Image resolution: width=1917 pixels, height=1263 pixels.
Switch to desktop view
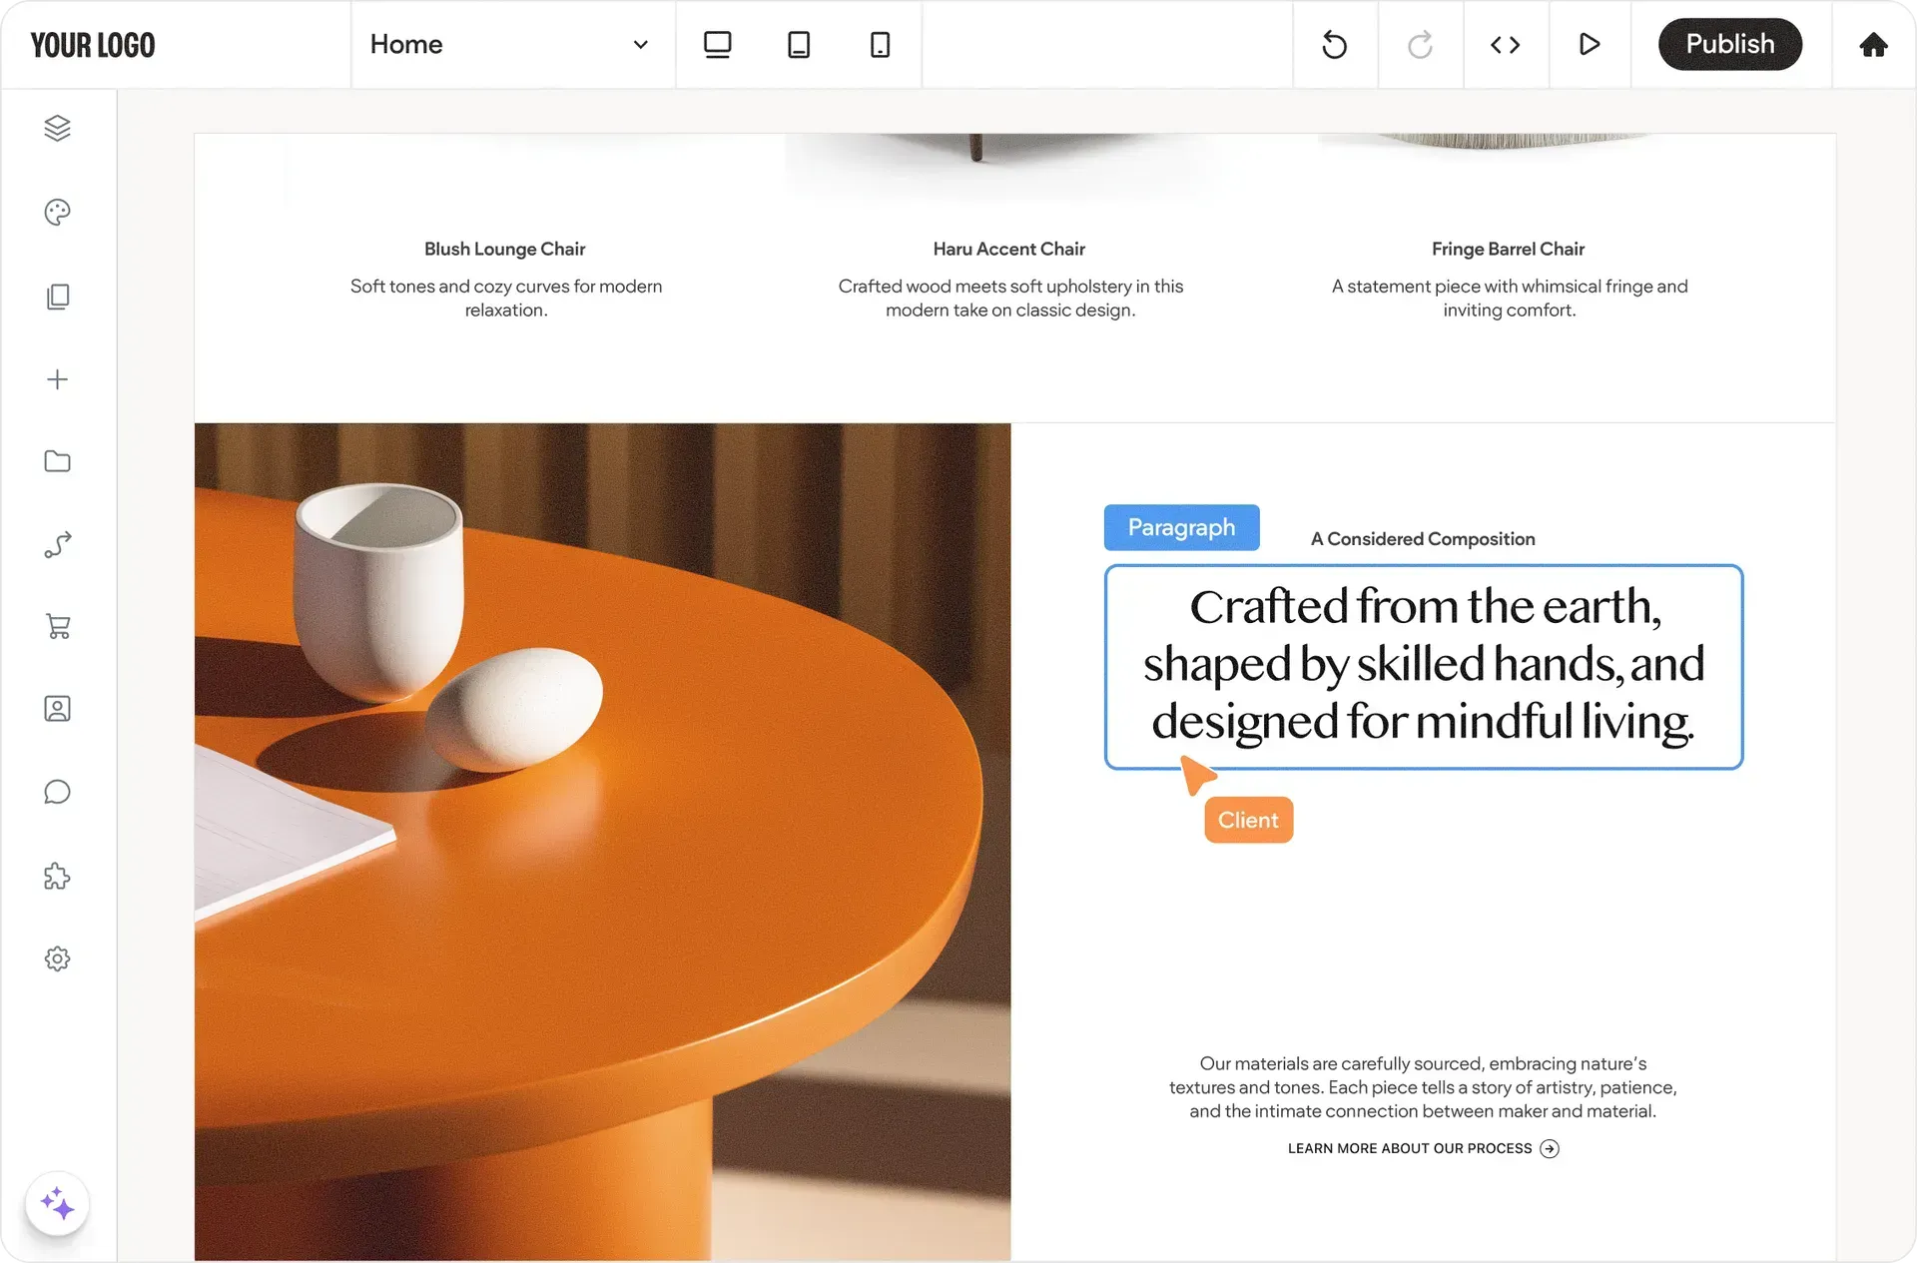click(717, 45)
